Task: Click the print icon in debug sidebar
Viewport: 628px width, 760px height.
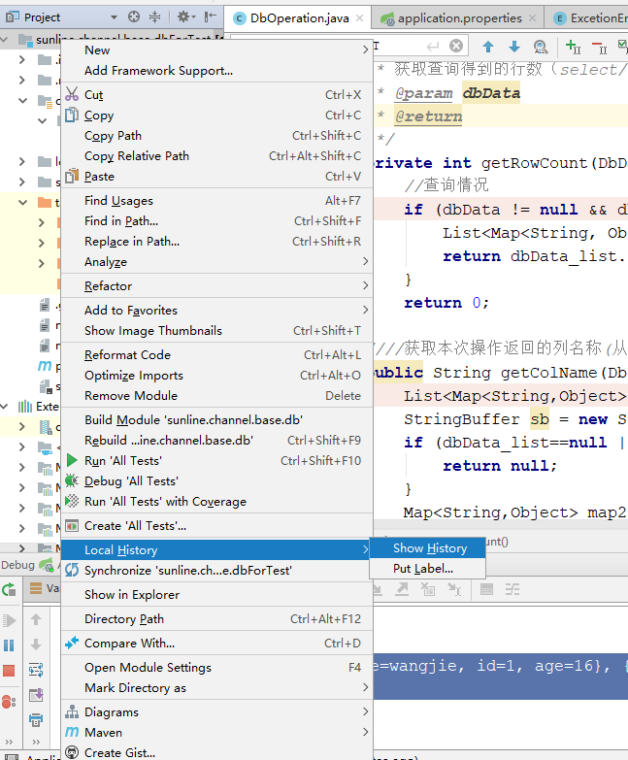Action: coord(36,719)
